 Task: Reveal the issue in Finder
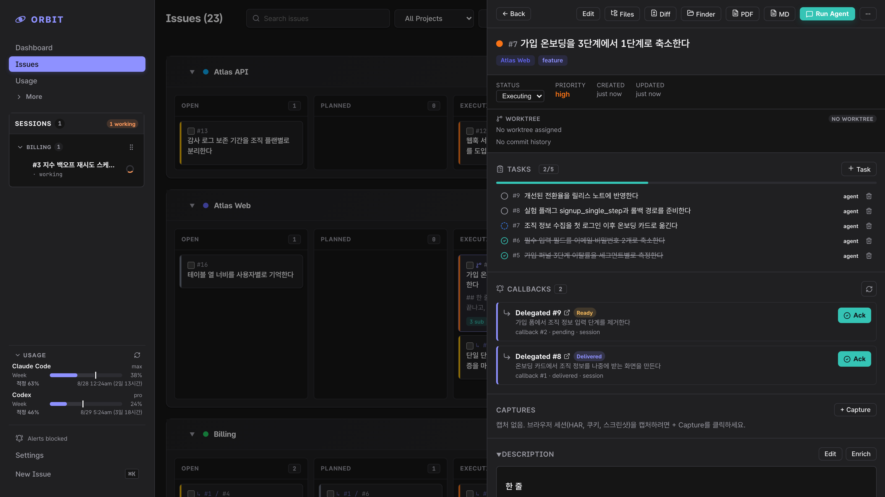pos(701,14)
